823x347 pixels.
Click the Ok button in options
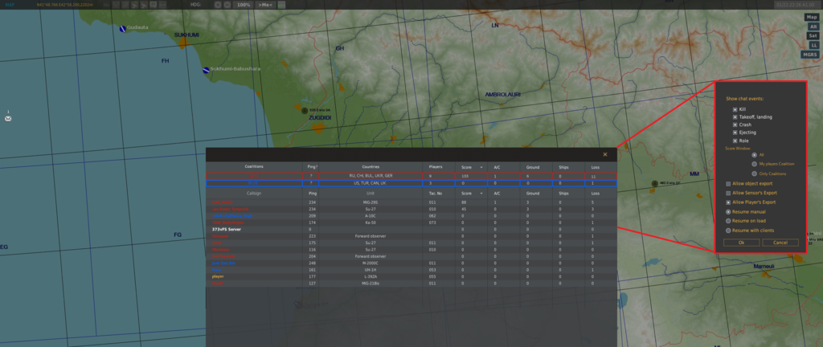coord(740,242)
